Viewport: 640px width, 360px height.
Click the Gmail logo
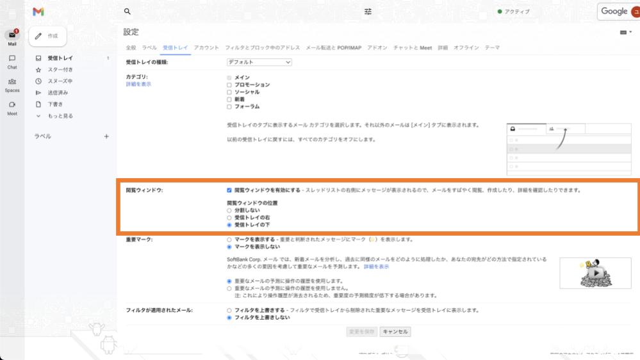click(38, 12)
